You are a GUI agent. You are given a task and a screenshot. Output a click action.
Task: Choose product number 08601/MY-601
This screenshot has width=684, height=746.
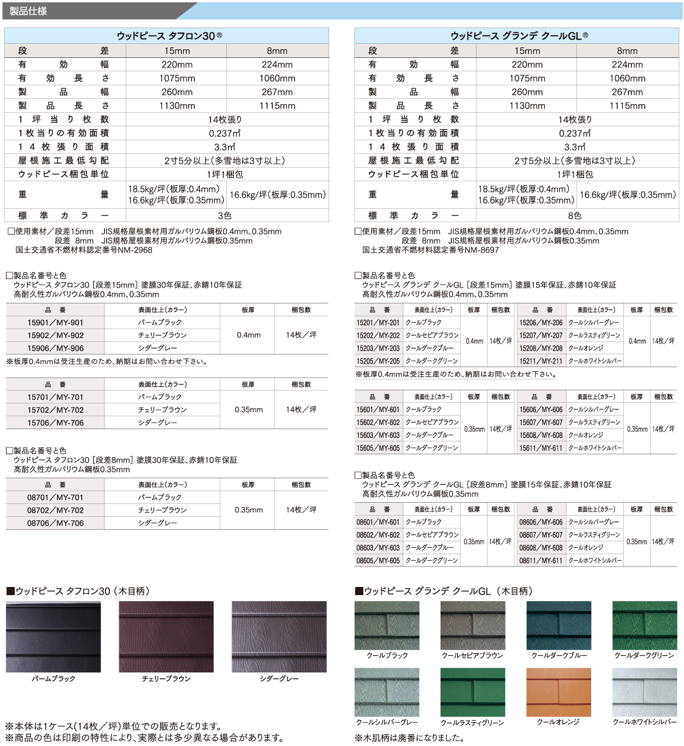tap(378, 523)
